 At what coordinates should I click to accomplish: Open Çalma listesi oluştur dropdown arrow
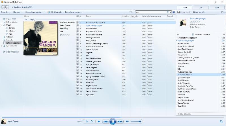(44, 12)
